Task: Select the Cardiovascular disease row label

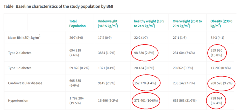Action: [x=25, y=83]
